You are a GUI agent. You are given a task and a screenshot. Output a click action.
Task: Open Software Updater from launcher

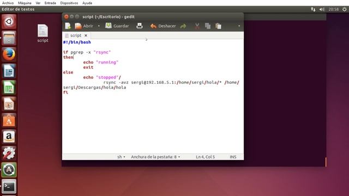9,170
